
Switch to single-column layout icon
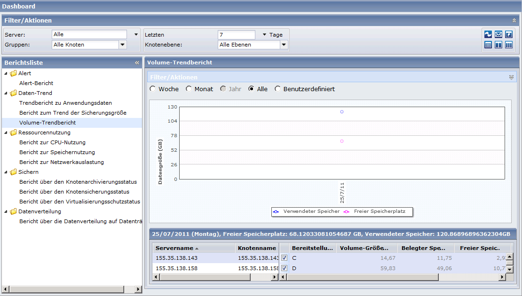click(488, 45)
